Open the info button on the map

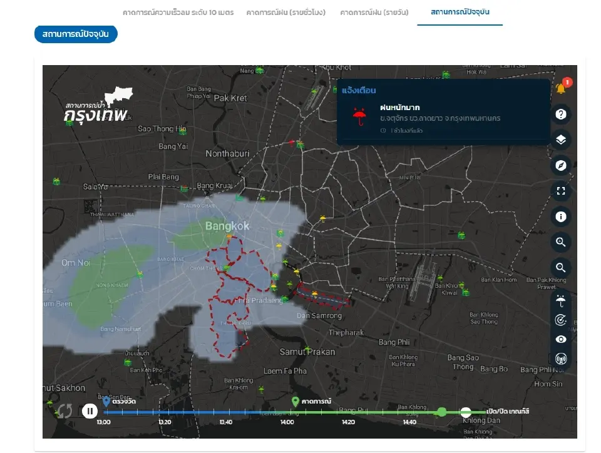pos(561,216)
